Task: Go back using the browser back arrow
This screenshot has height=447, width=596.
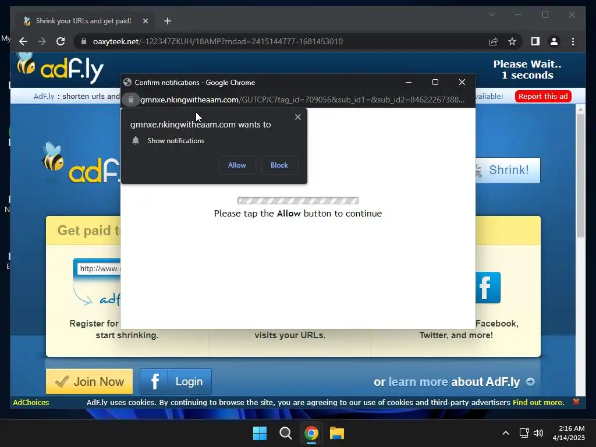Action: (23, 41)
